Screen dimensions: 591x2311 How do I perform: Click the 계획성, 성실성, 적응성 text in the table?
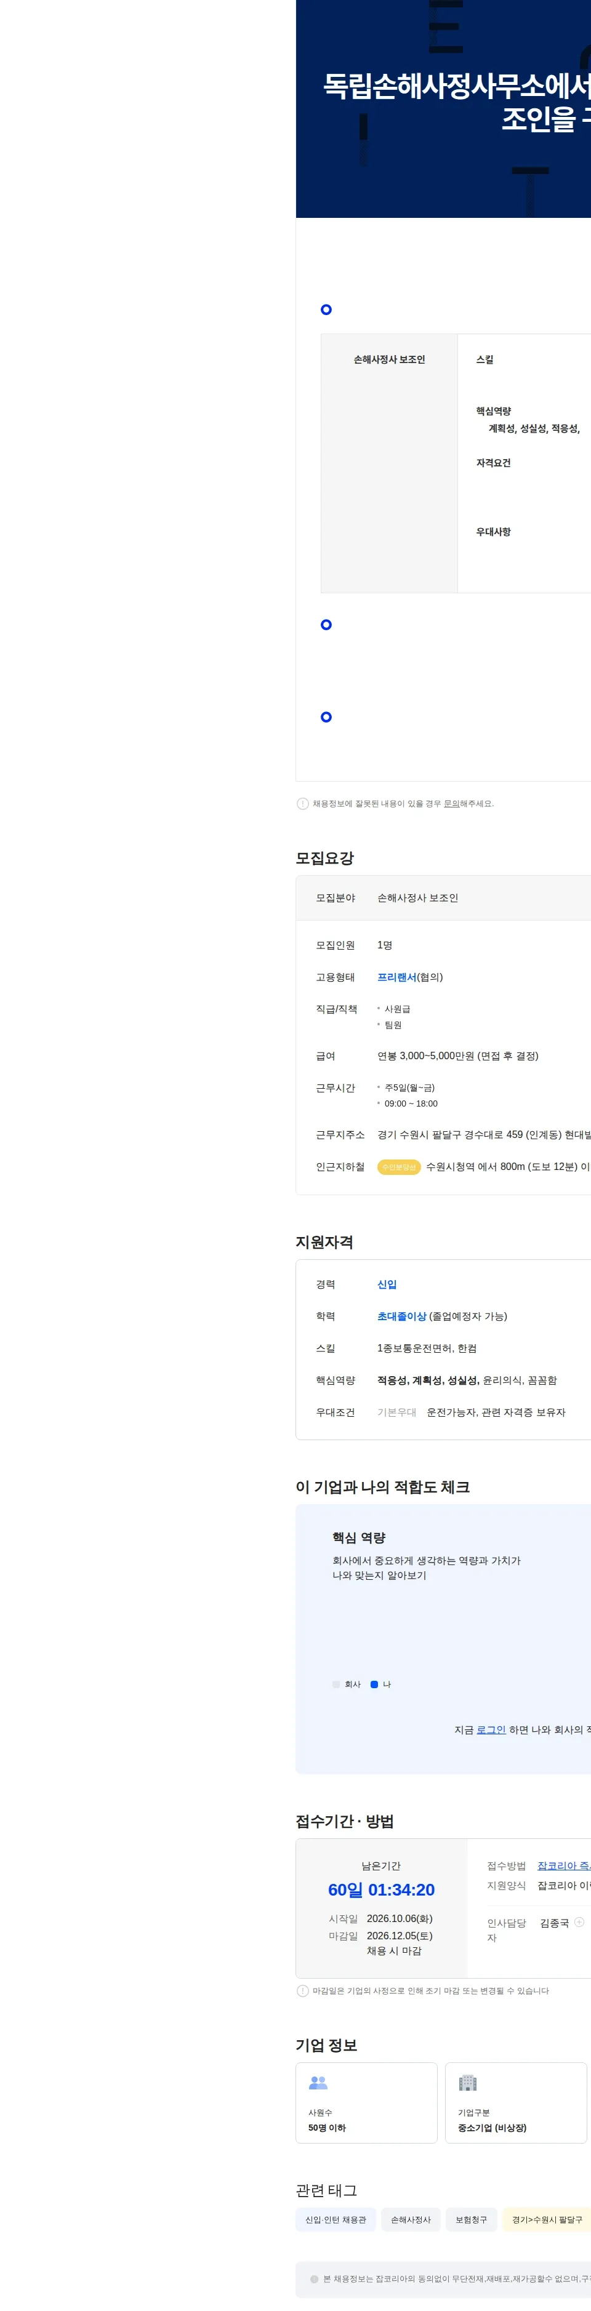(x=534, y=429)
